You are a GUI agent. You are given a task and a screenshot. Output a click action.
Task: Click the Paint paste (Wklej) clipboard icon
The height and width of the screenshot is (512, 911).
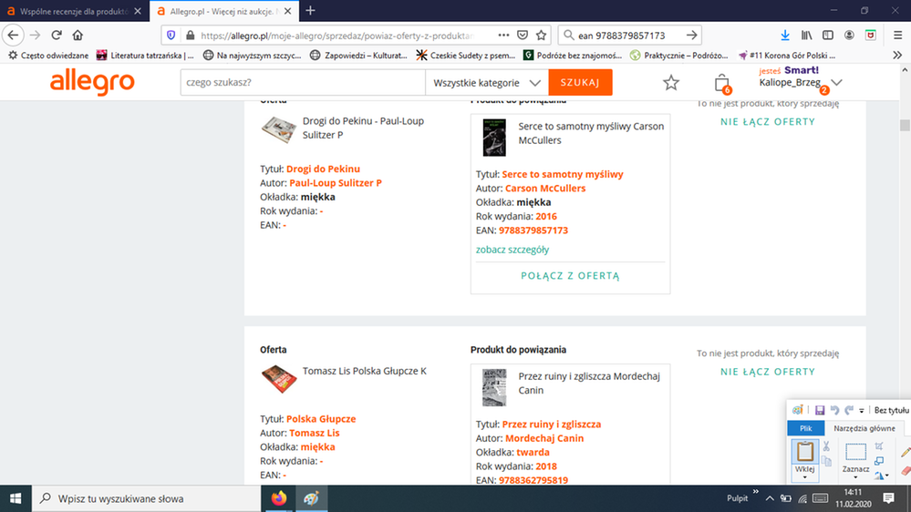coord(804,452)
